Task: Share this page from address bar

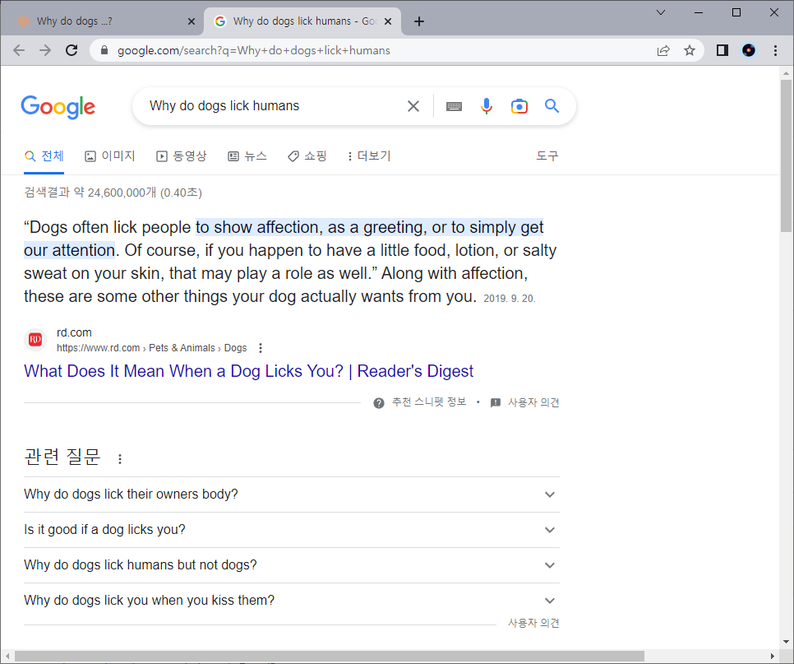Action: 663,50
